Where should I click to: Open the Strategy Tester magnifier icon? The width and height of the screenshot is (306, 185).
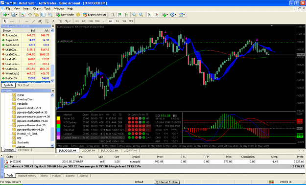point(50,15)
